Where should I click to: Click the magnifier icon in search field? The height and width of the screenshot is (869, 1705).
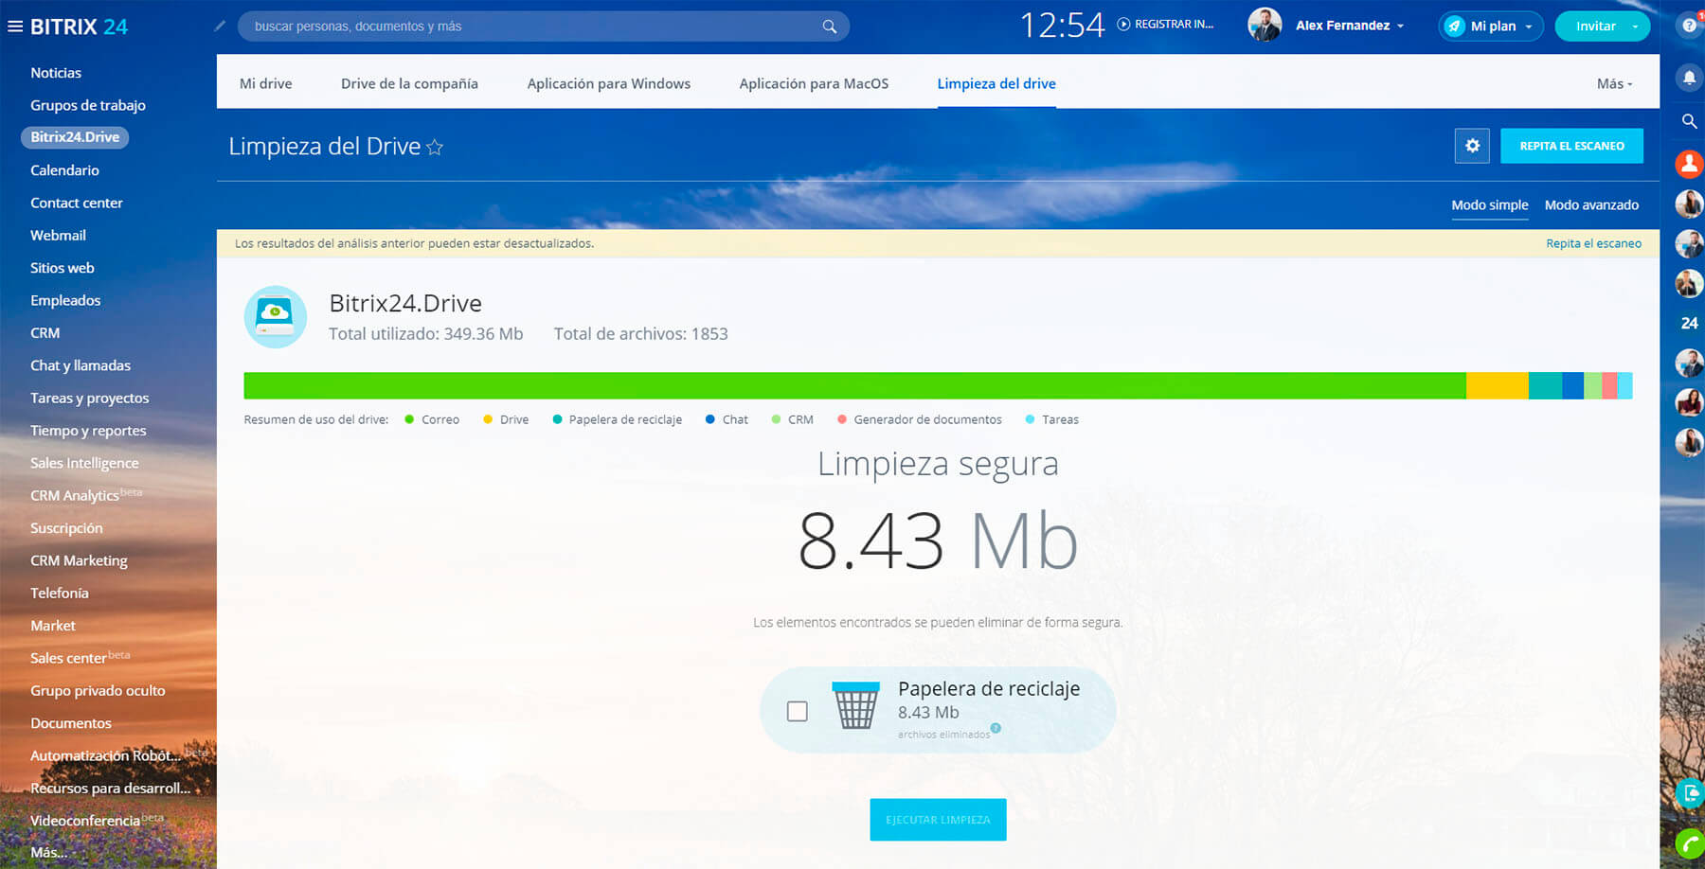pos(829,27)
